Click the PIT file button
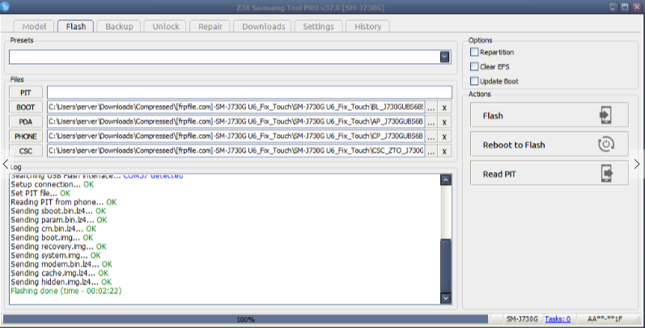Screen dimensions: 645x328 (x=26, y=92)
